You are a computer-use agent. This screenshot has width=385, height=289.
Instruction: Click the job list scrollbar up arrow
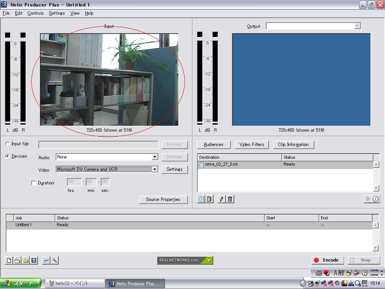pyautogui.click(x=375, y=225)
